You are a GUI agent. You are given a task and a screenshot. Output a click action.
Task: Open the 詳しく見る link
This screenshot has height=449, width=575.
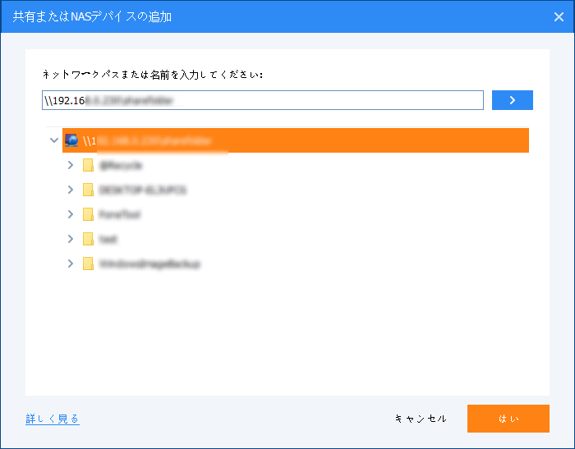53,419
